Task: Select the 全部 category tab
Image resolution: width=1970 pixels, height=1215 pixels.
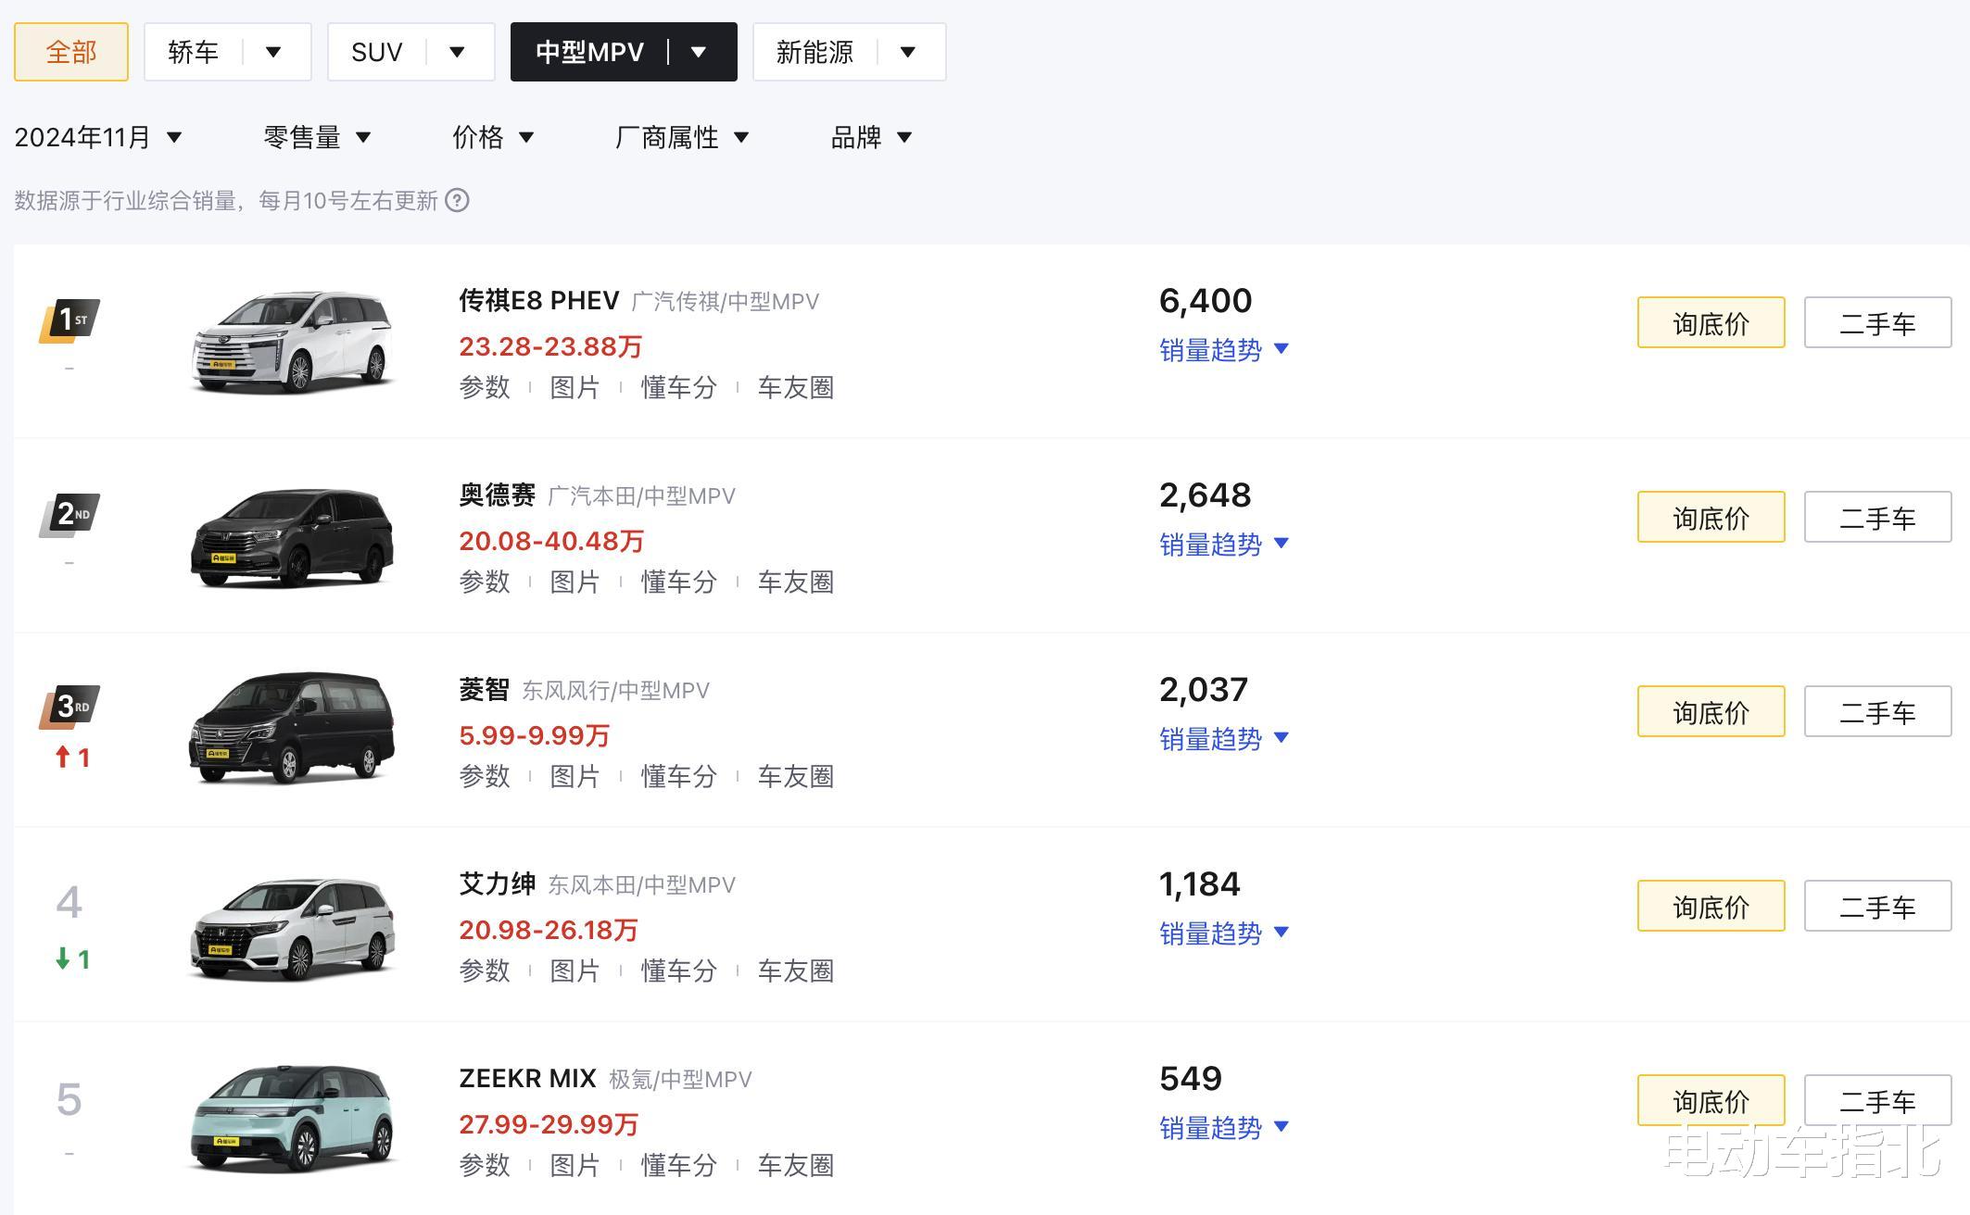Action: pos(71,52)
